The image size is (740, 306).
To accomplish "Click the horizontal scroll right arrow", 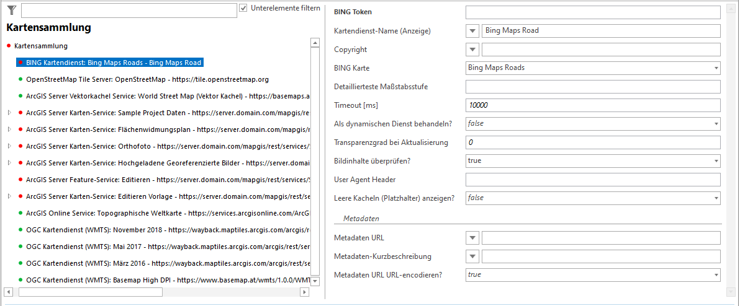I will pos(304,292).
